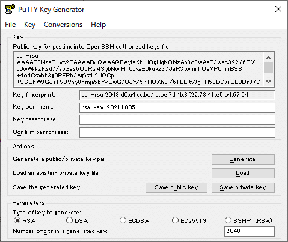Click the 'Key comment:' label
The height and width of the screenshot is (242, 288).
[33, 107]
